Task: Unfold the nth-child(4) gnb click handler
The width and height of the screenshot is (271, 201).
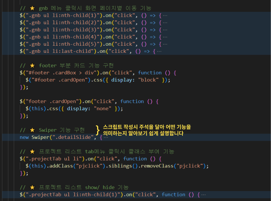Action: pos(165,37)
